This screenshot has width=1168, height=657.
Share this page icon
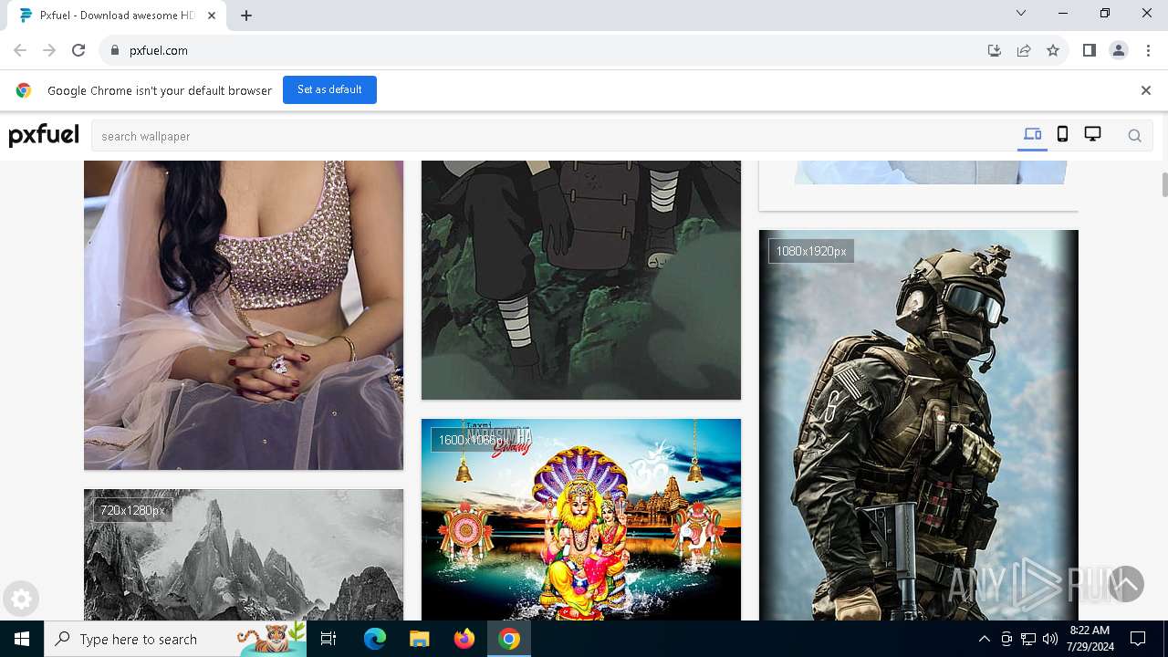tap(1024, 50)
